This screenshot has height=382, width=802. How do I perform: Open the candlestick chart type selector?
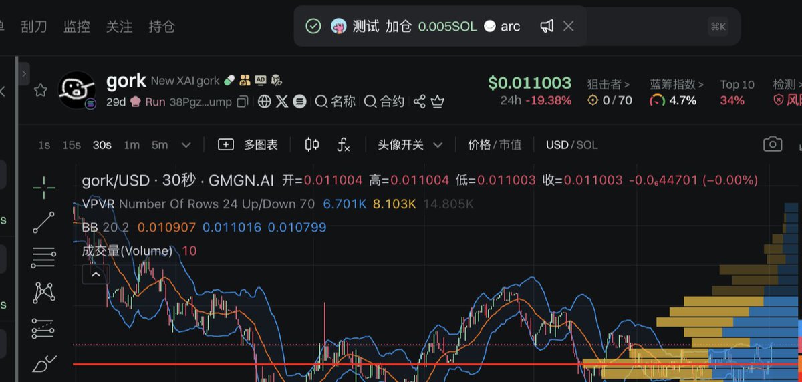coord(312,145)
